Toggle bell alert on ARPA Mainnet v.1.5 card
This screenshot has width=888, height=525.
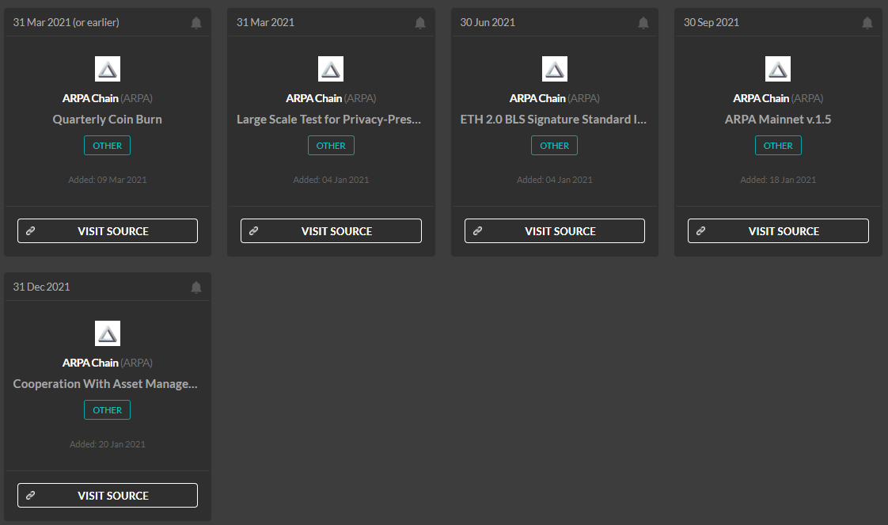(x=867, y=23)
